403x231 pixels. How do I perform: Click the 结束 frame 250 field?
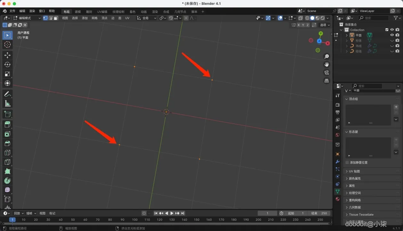click(318, 213)
